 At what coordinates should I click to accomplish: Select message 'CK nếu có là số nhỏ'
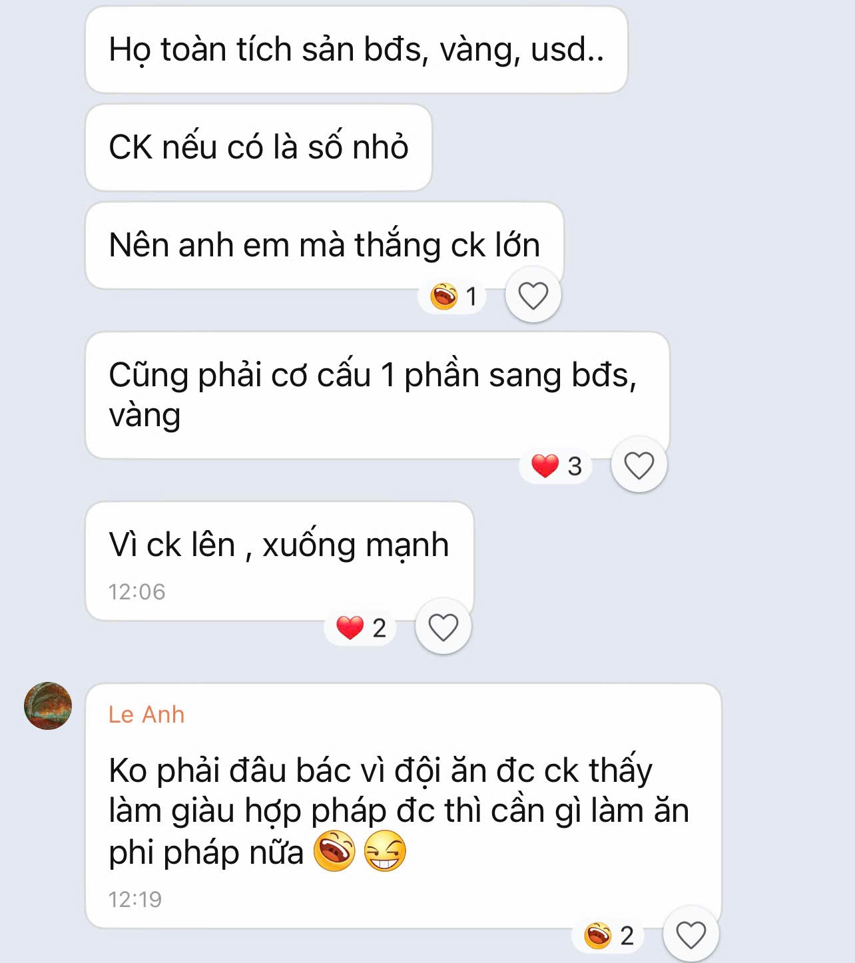(259, 148)
